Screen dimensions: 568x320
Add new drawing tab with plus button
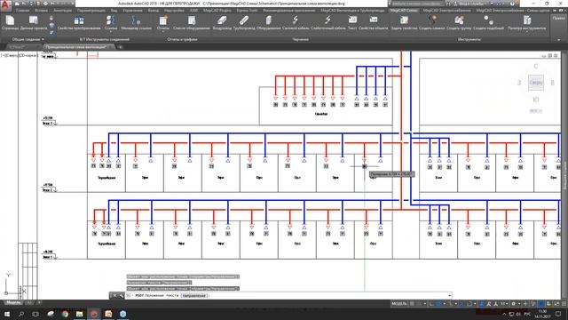[x=120, y=47]
